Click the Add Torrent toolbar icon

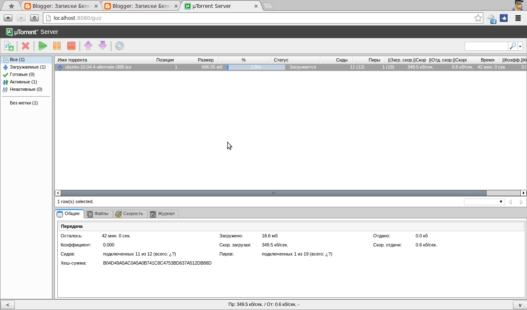pos(9,46)
